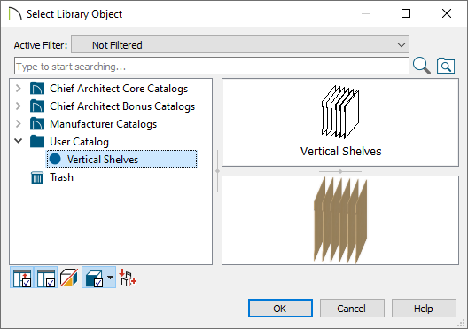The image size is (468, 329).
Task: Toggle the line drawing vs. standard preview cube icon
Action: point(69,278)
